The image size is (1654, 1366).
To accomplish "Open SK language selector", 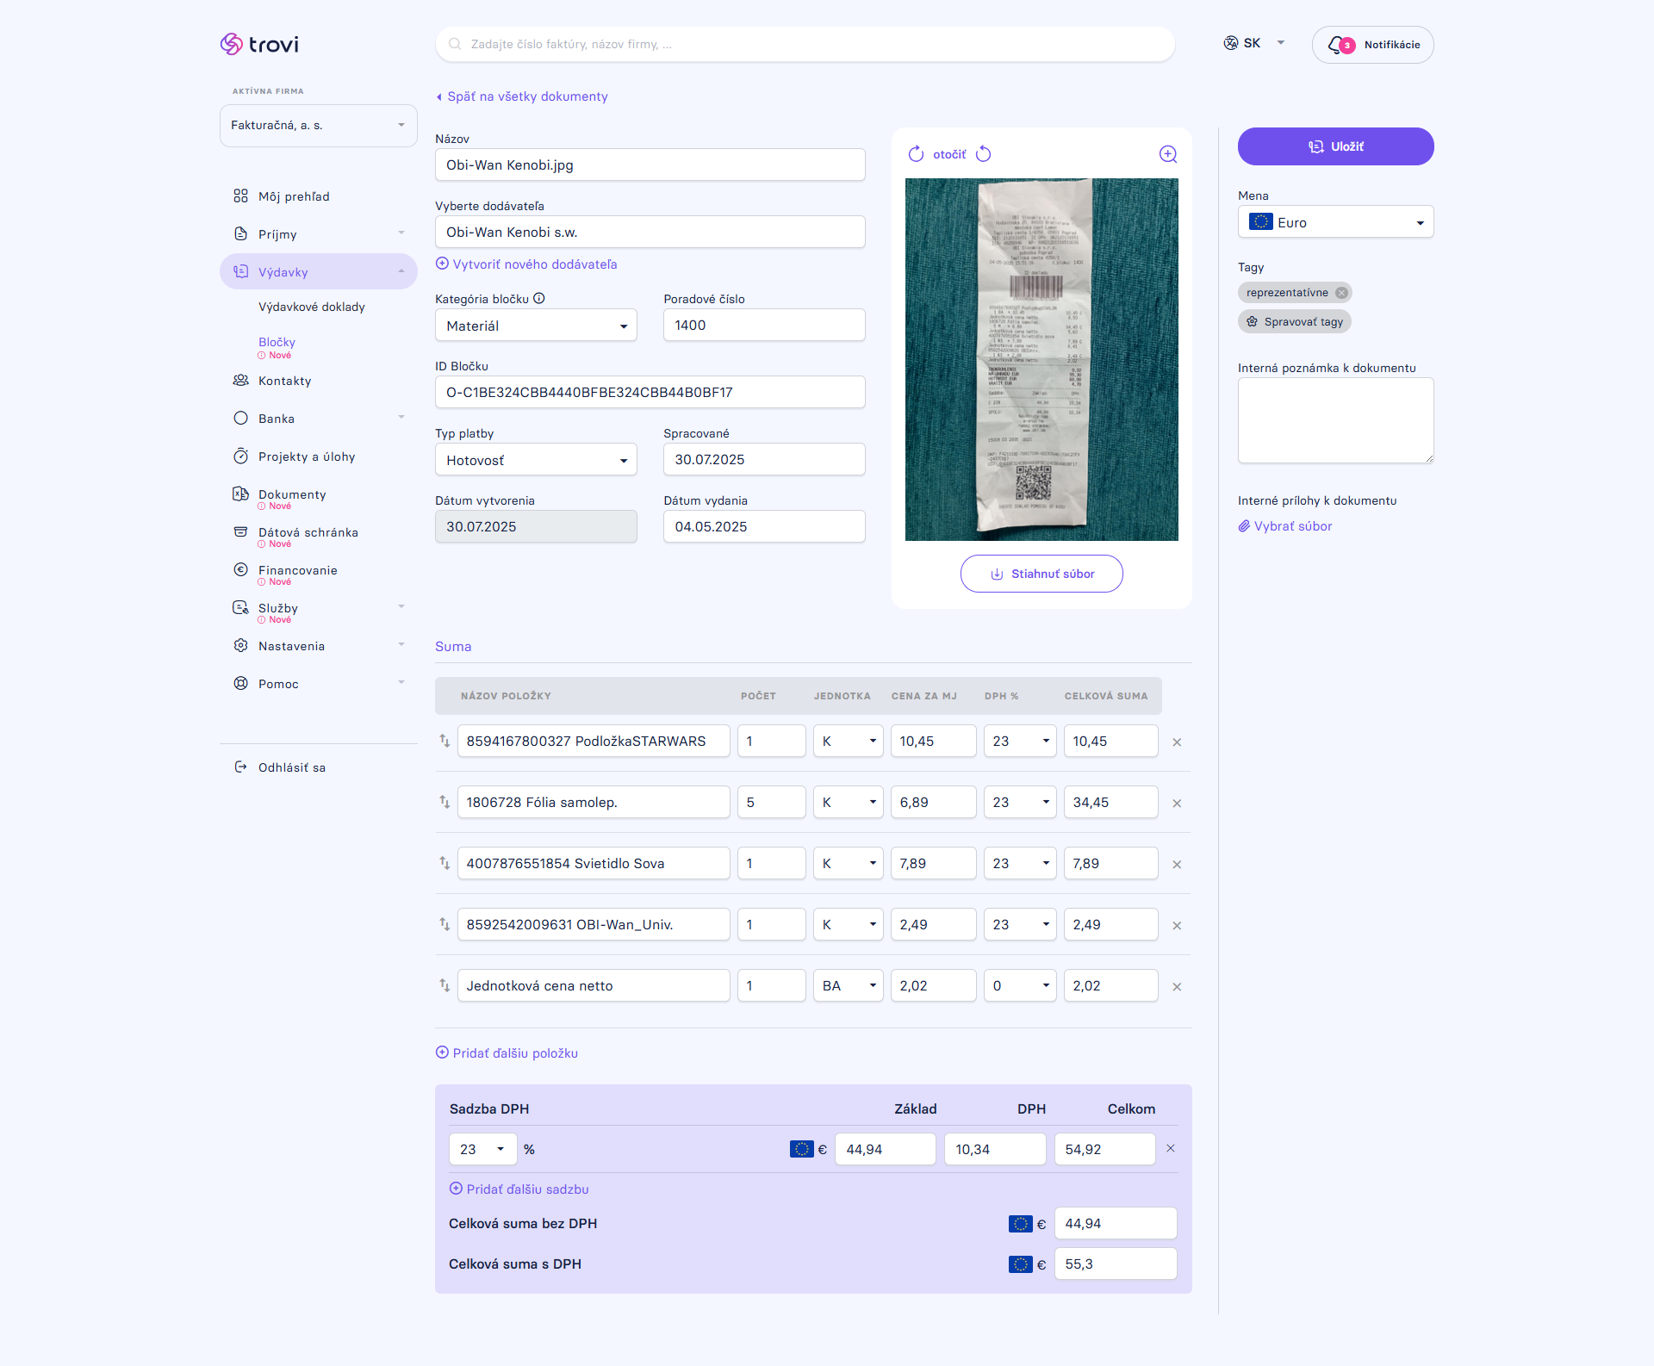I will (1254, 43).
